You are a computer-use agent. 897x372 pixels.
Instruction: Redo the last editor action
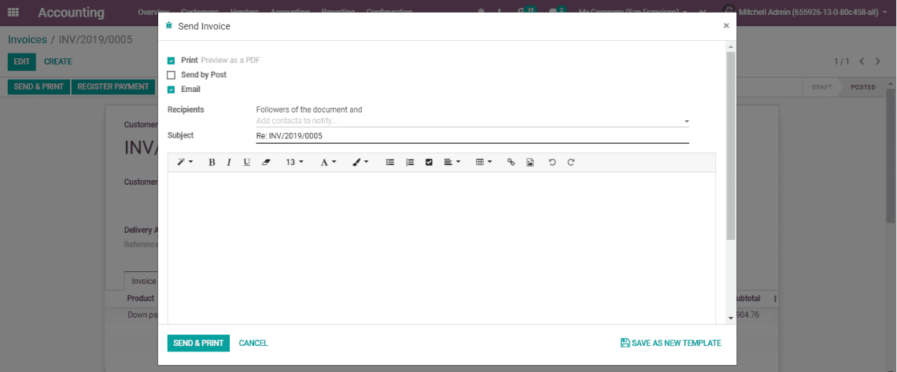[571, 162]
